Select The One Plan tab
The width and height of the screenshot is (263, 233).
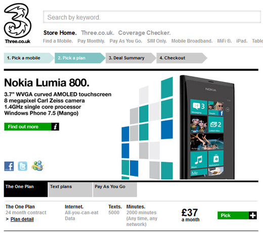tap(26, 190)
